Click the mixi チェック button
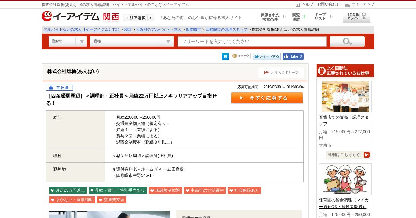The width and height of the screenshot is (416, 218). [x=241, y=56]
